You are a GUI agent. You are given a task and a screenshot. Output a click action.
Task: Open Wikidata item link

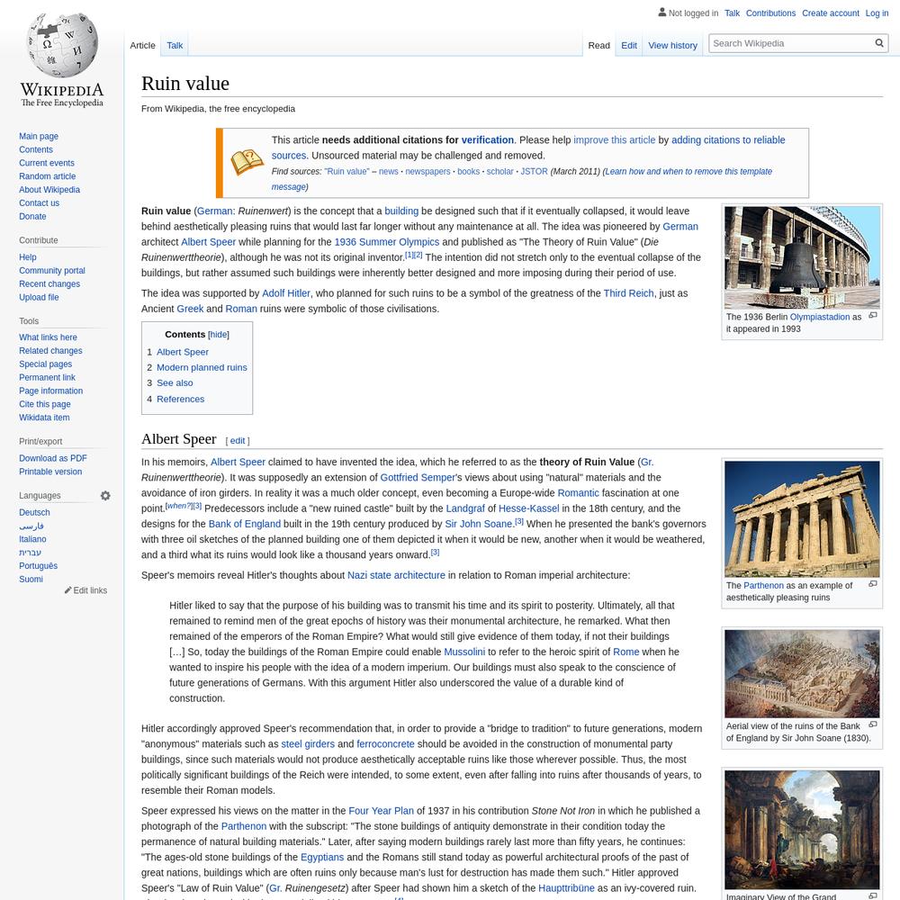tap(44, 418)
